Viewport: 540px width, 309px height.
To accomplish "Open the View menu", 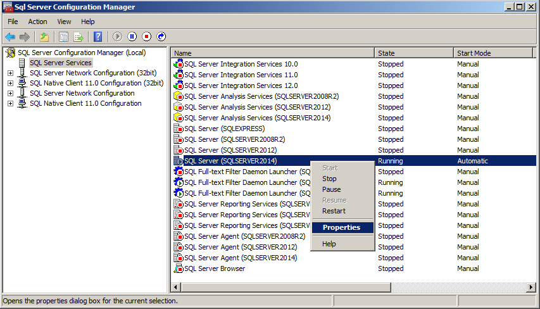I will click(64, 22).
